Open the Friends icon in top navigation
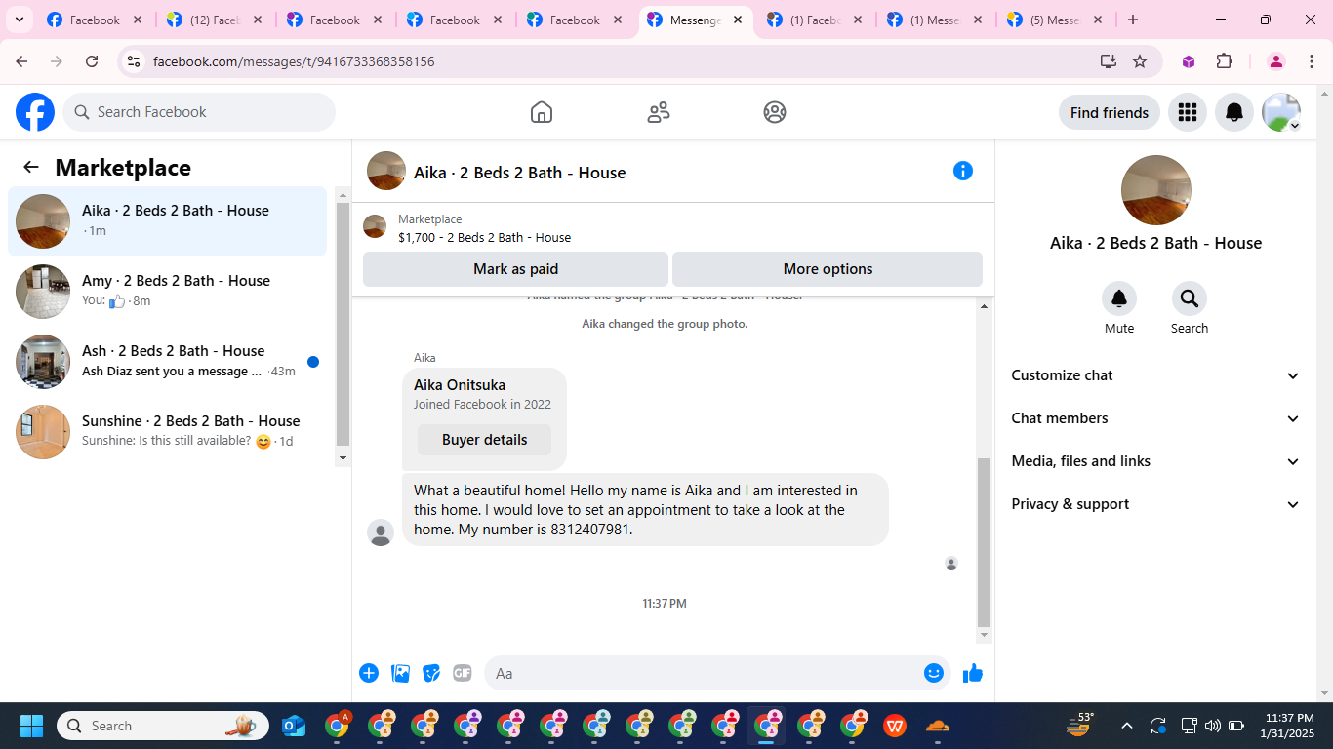Screen dimensions: 1333x749 tap(659, 112)
